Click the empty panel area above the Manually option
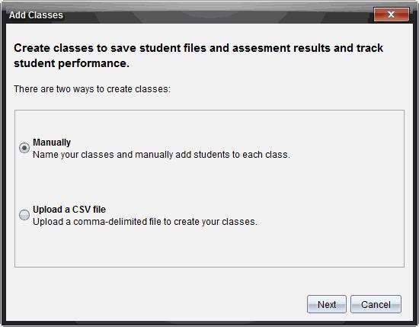419x327 pixels. 209,123
